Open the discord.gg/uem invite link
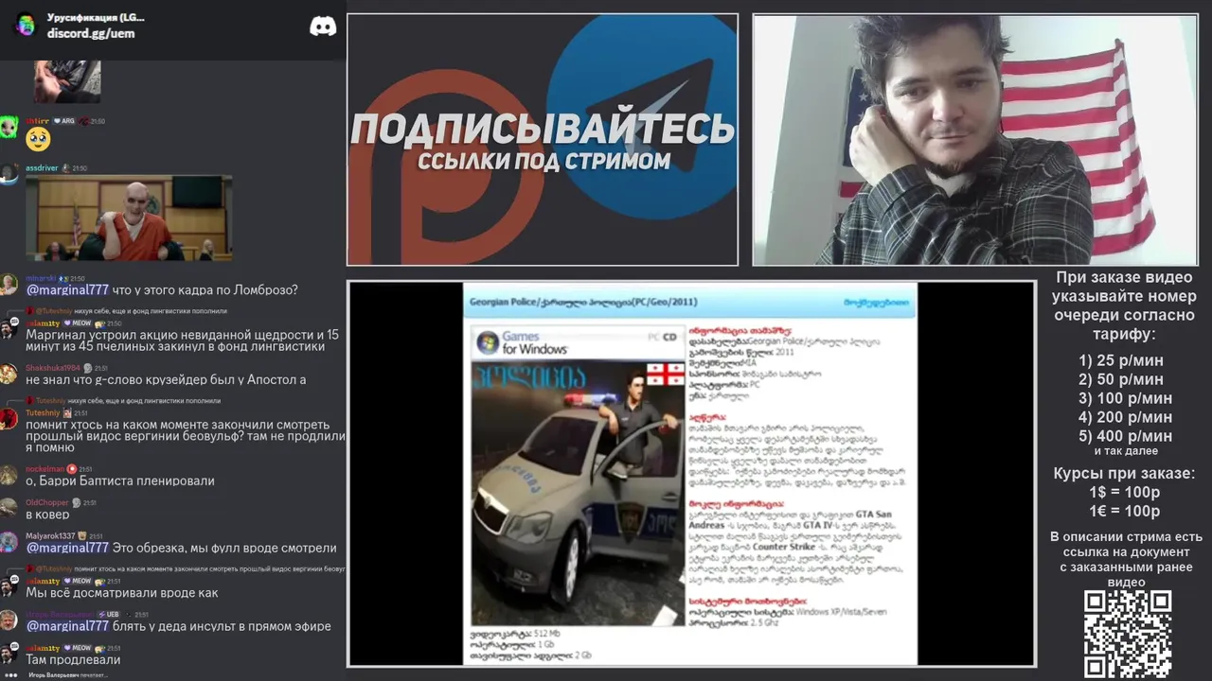The width and height of the screenshot is (1212, 681). click(x=91, y=33)
